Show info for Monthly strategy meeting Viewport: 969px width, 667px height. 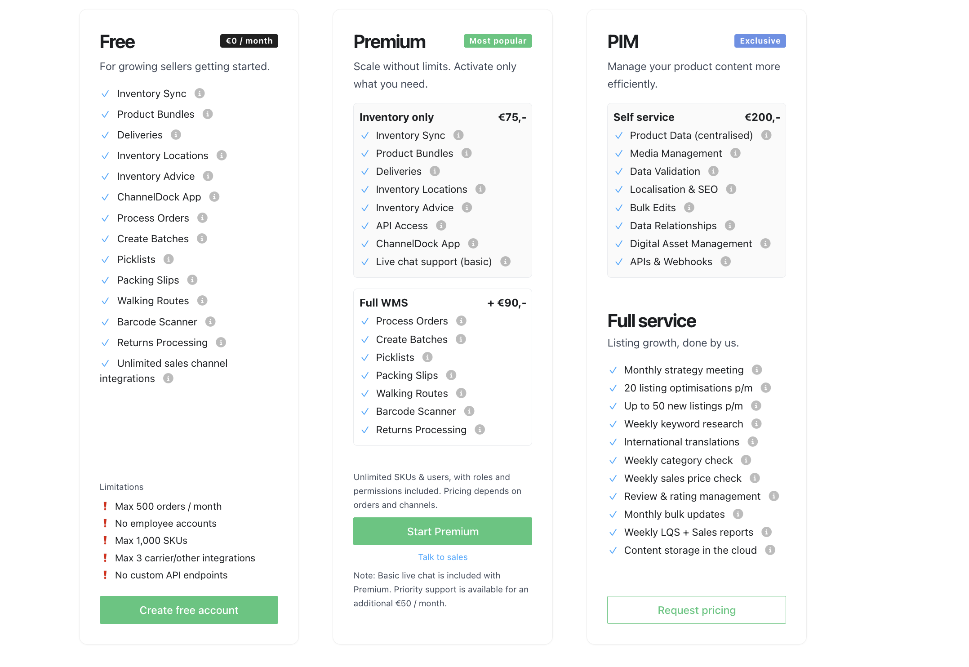click(x=757, y=370)
